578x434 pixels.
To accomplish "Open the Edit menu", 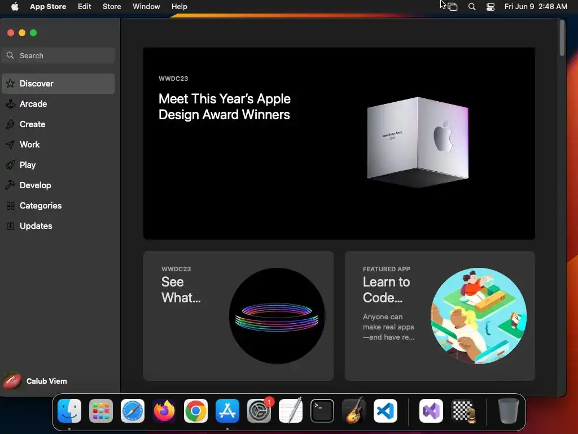I will pyautogui.click(x=85, y=6).
